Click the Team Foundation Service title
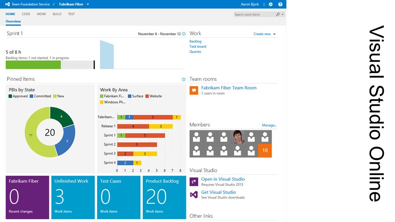This screenshot has width=395, height=222. (30, 4)
